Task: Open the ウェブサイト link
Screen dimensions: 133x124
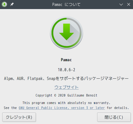Action: coord(66,87)
